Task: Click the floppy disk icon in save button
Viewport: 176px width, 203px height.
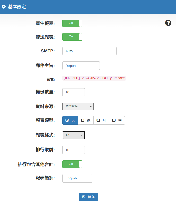Action: coord(84,197)
